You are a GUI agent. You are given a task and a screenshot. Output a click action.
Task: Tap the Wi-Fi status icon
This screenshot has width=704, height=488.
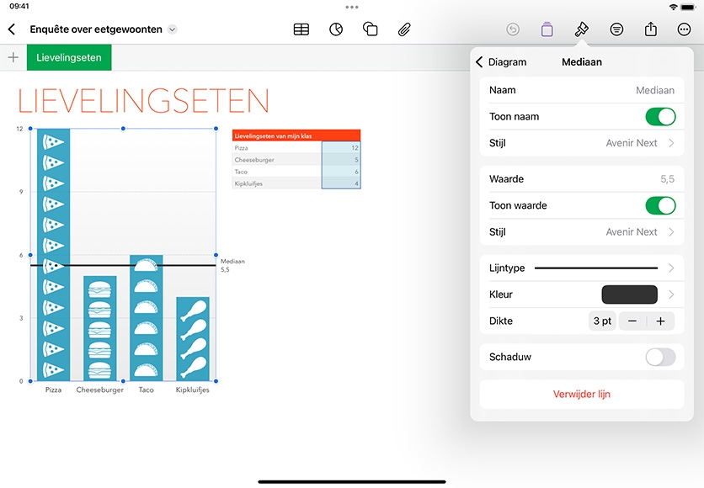coord(673,7)
